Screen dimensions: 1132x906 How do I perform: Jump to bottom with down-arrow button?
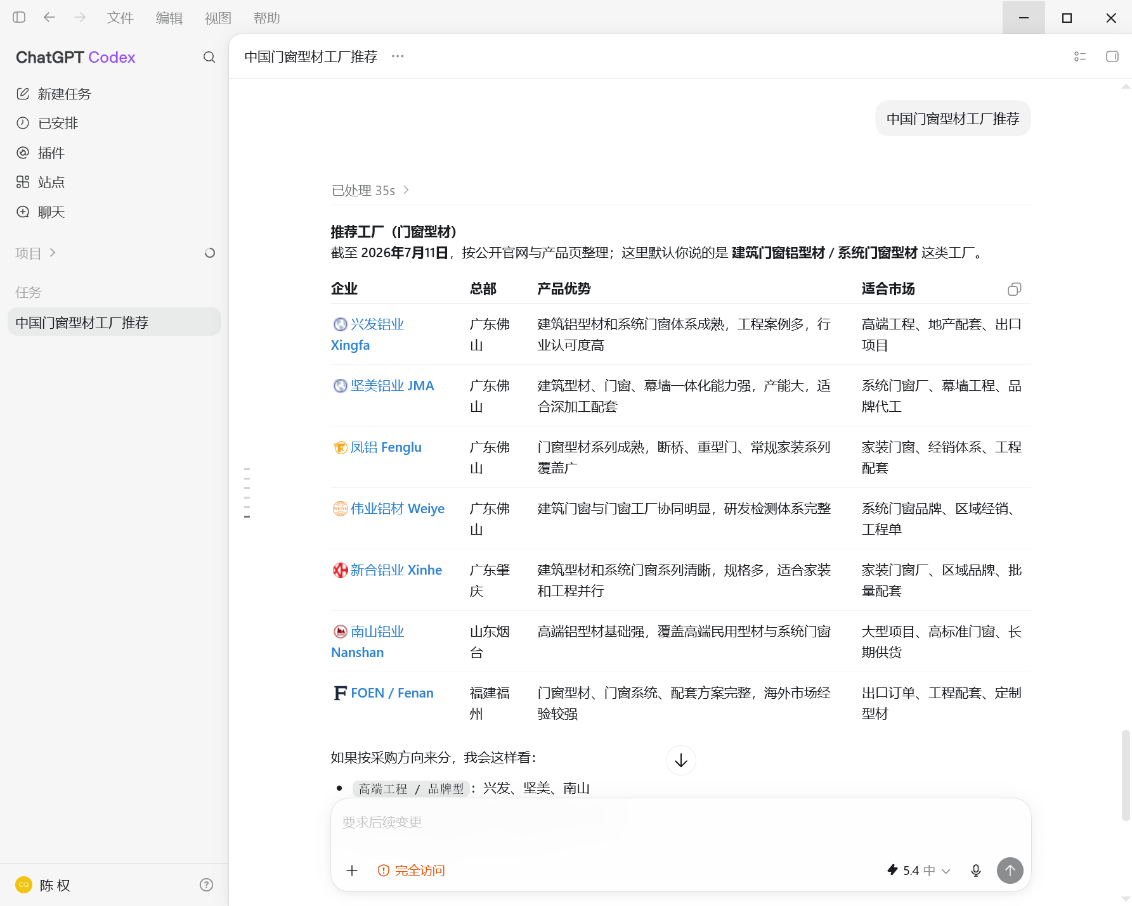coord(681,760)
